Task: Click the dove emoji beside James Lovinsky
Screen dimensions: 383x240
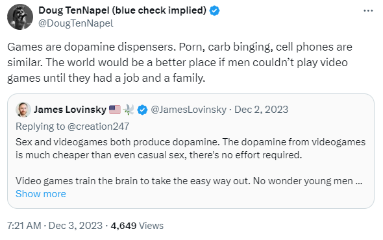Action: 129,110
